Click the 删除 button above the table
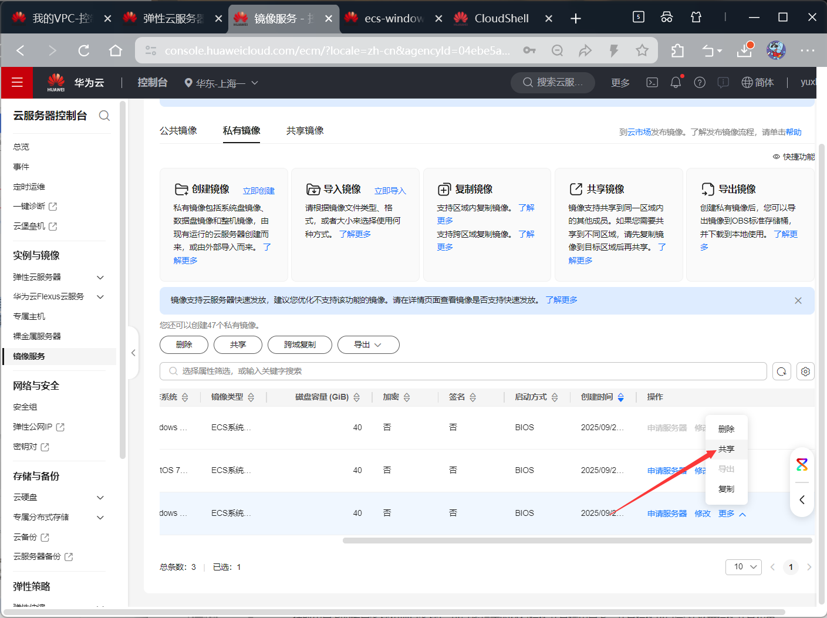Viewport: 827px width, 618px height. pos(184,345)
